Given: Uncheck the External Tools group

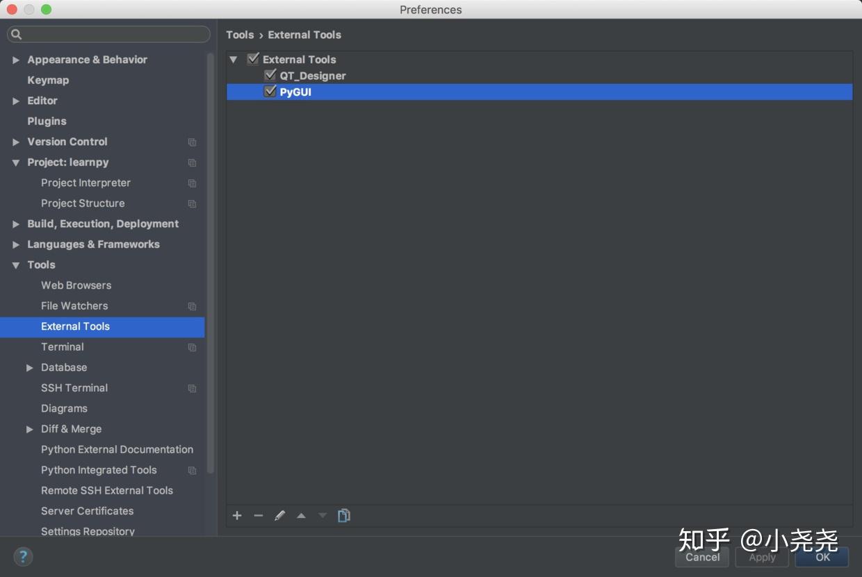Looking at the screenshot, I should [253, 59].
